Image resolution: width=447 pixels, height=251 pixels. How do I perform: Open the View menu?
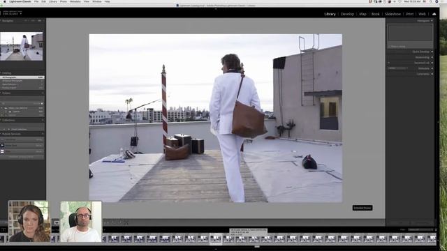[x=87, y=1]
